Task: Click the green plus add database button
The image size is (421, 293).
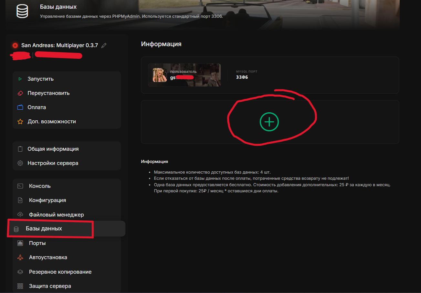Action: [269, 122]
